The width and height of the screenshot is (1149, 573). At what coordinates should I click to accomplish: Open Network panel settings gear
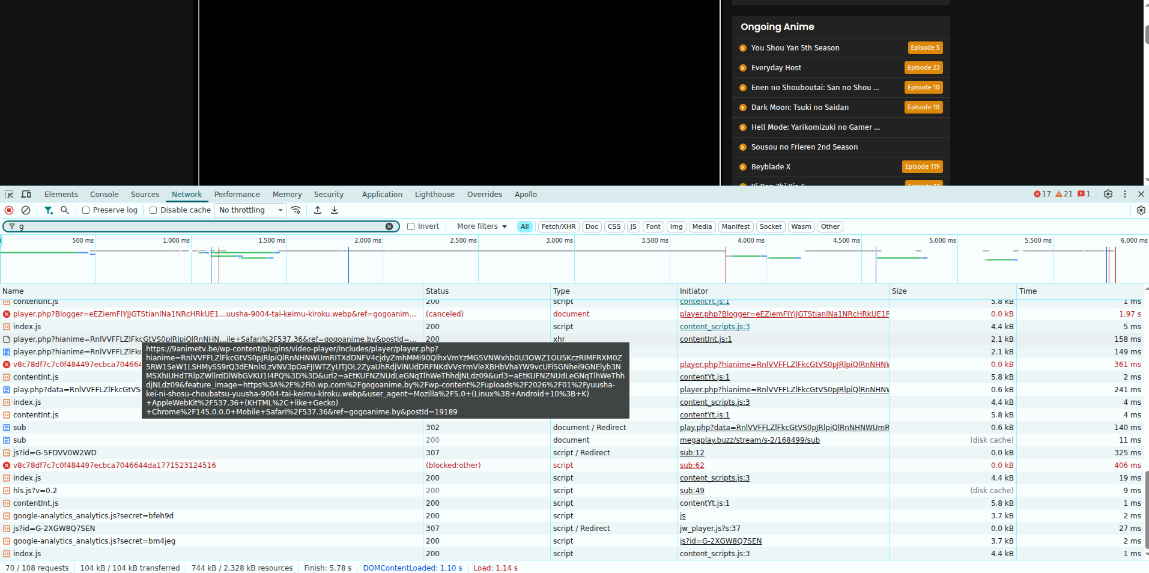[1141, 210]
